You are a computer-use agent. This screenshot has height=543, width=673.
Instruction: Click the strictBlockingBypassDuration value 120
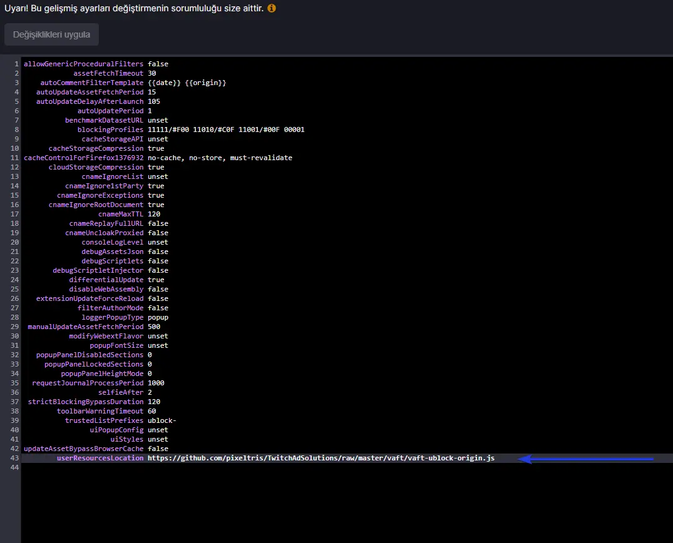coord(153,402)
